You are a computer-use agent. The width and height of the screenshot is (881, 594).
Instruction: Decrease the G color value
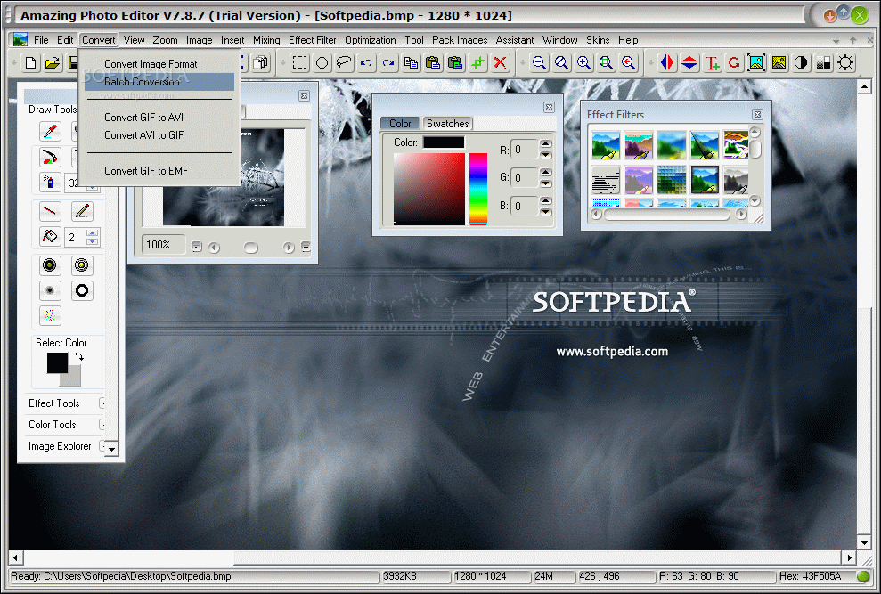[x=545, y=183]
